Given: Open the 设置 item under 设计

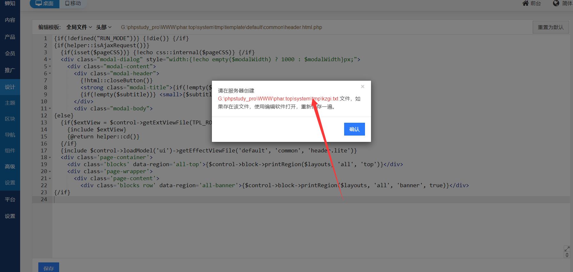Looking at the screenshot, I should pyautogui.click(x=10, y=183).
